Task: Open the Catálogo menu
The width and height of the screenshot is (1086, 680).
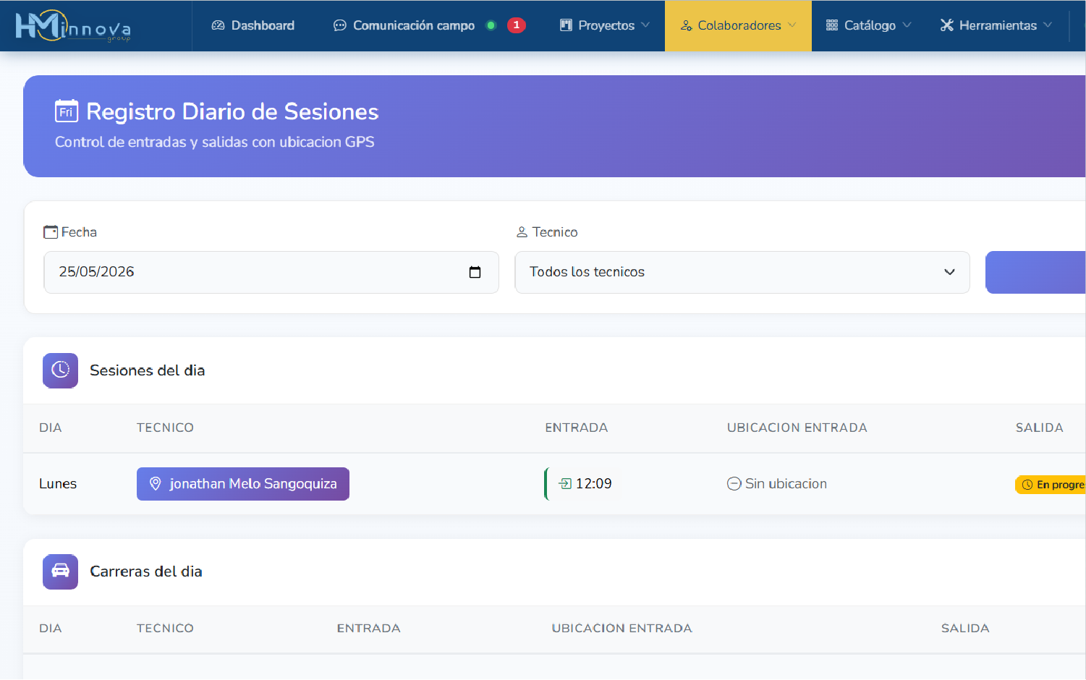Action: (x=868, y=25)
